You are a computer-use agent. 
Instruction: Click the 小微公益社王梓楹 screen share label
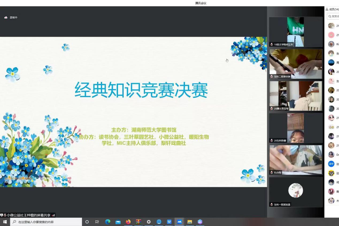pyautogui.click(x=29, y=215)
